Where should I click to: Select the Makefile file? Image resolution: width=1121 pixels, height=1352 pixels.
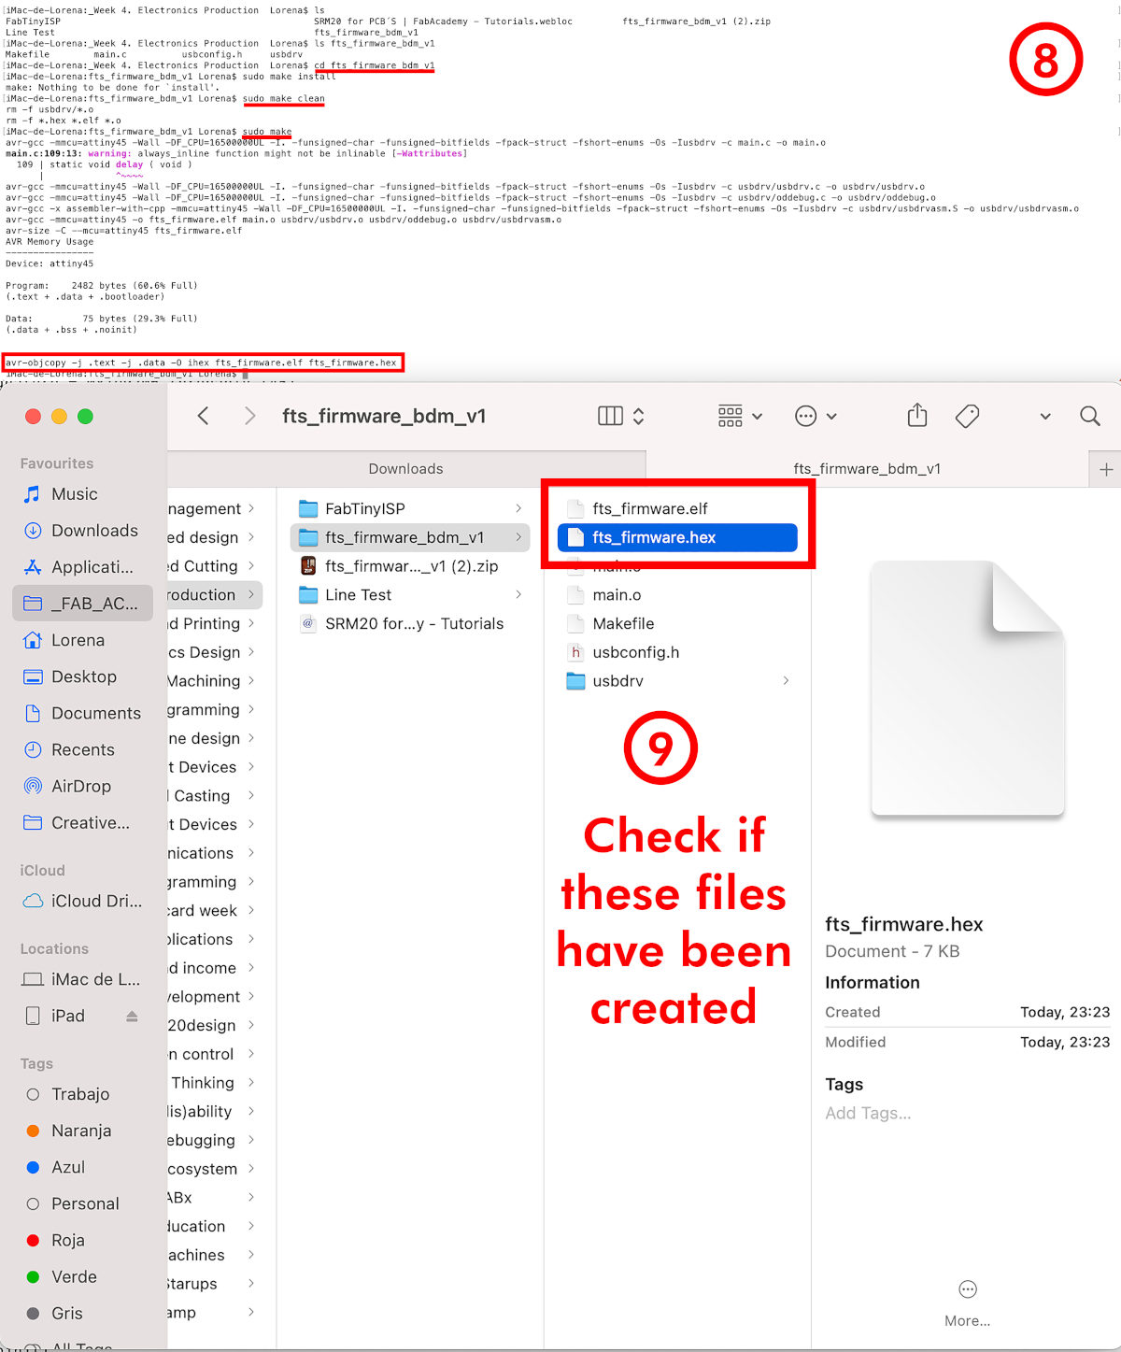pyautogui.click(x=677, y=623)
